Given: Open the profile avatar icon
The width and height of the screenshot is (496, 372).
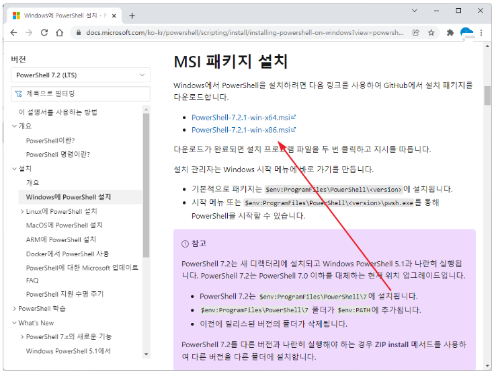Looking at the screenshot, I should point(466,32).
